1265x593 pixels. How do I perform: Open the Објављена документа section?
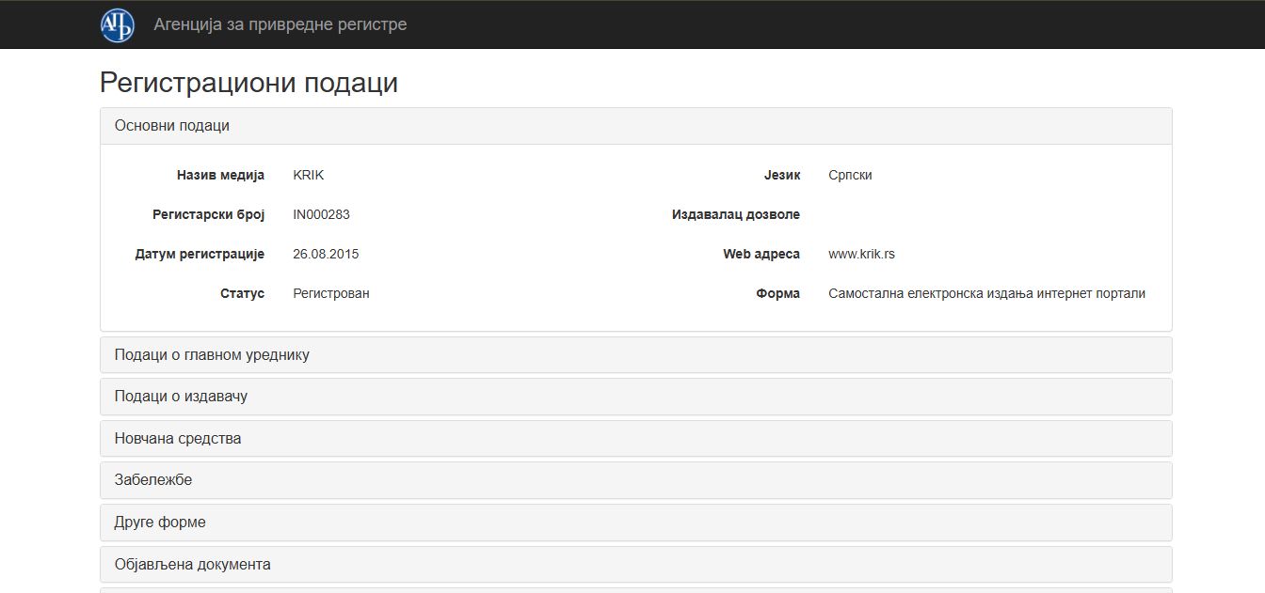click(x=193, y=565)
